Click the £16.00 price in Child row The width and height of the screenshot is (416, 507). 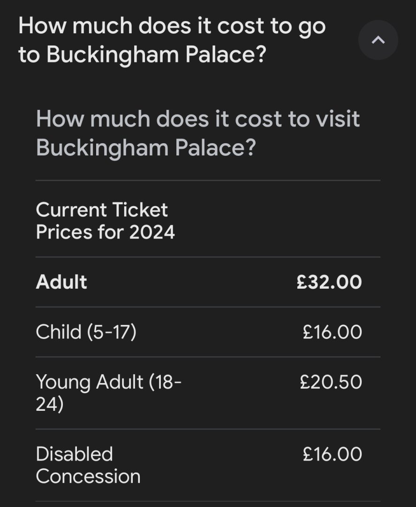tap(333, 332)
